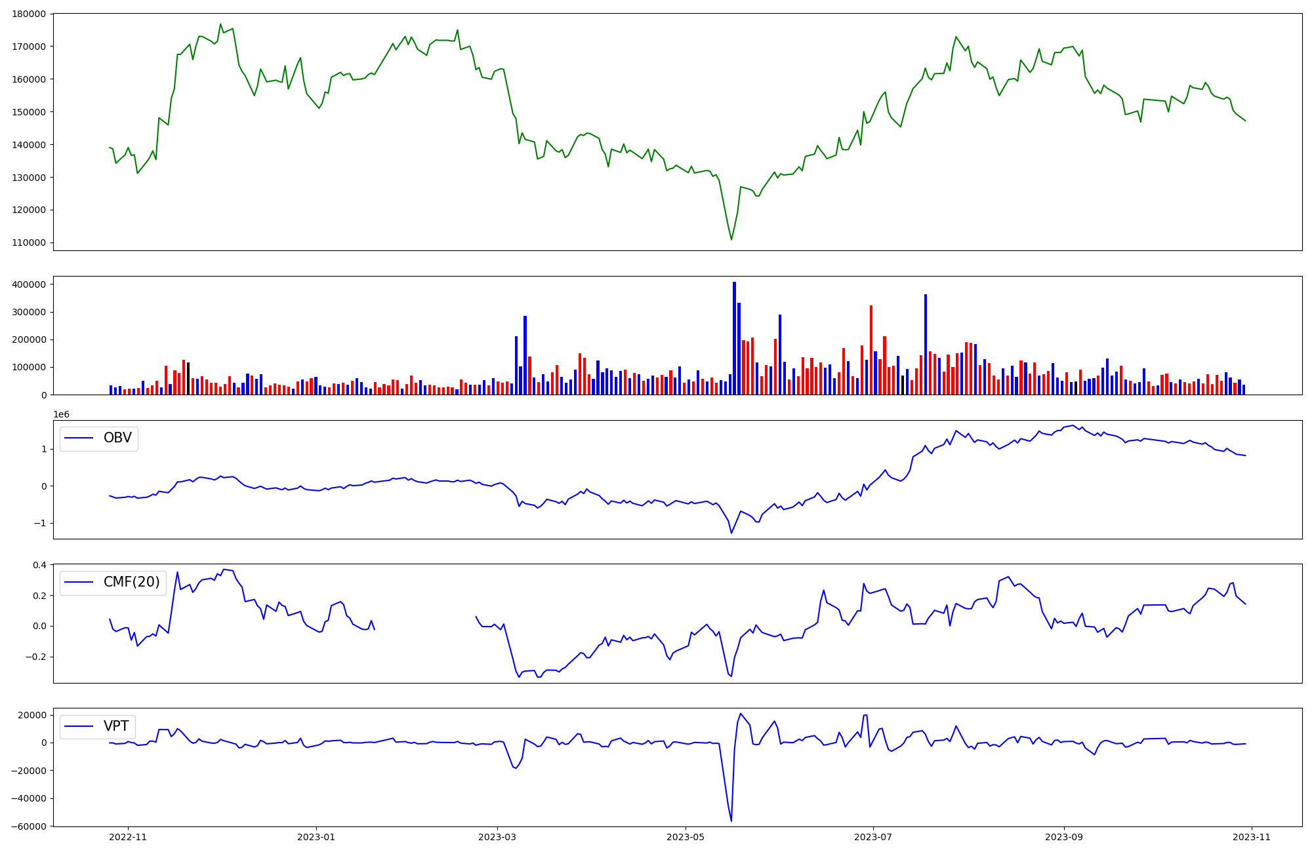Click the lowest point of the green price line
Screen dimensions: 1312x852
[731, 239]
